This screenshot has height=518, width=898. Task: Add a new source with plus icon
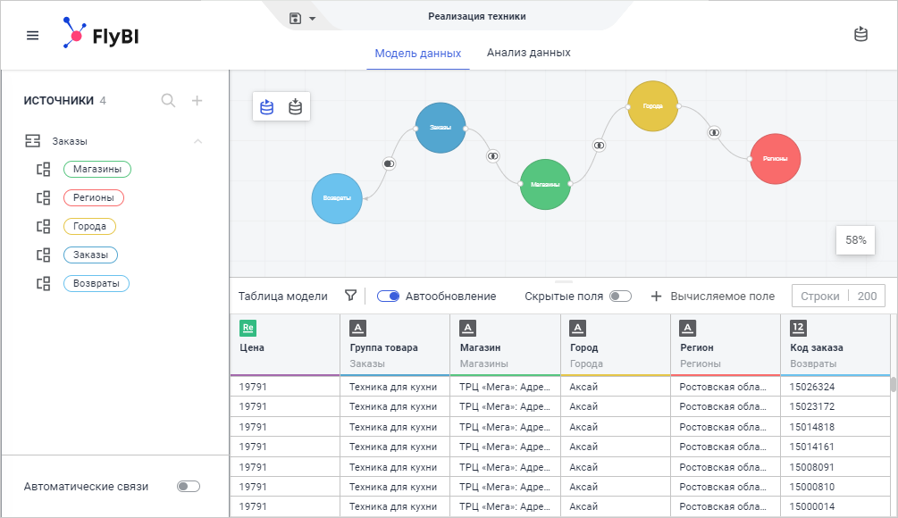(197, 101)
